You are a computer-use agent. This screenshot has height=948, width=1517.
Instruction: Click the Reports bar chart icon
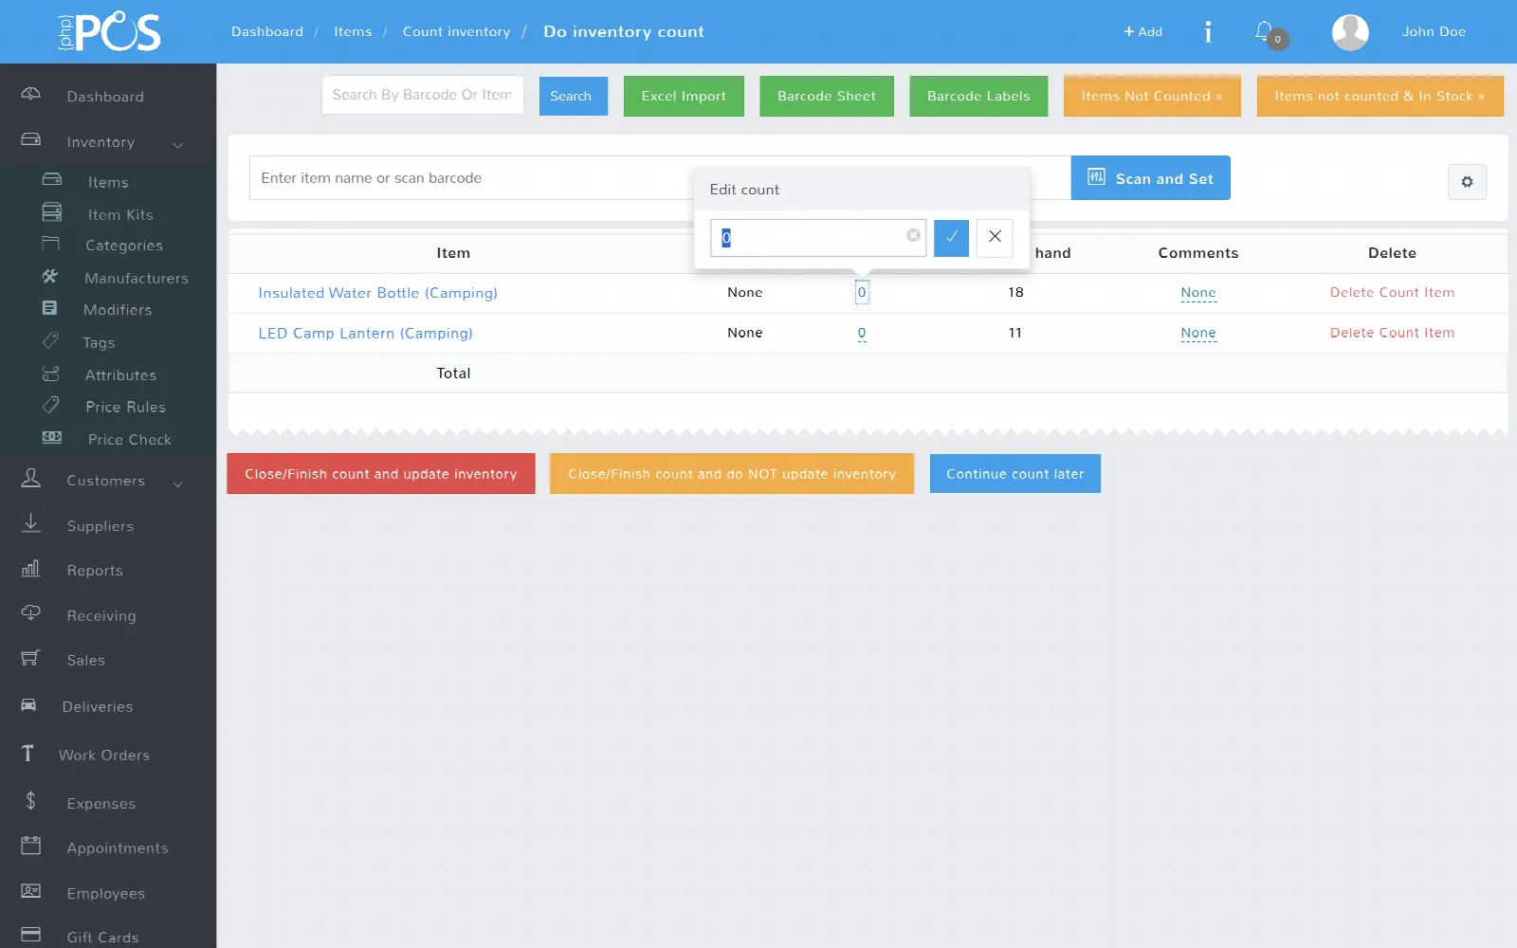(30, 568)
